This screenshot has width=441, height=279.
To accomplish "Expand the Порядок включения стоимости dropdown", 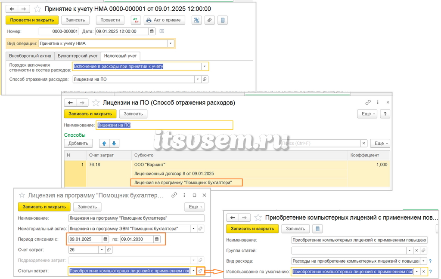I will click(x=205, y=67).
